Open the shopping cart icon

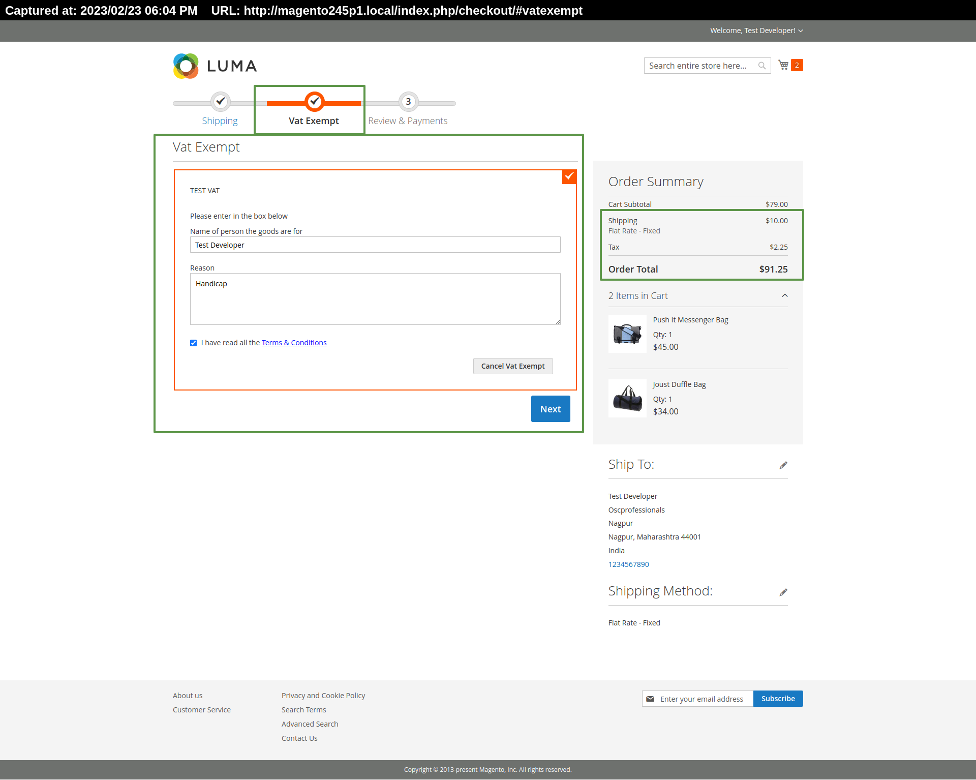click(783, 65)
